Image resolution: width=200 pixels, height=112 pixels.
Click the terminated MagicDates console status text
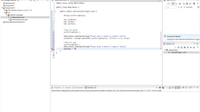tap(106, 91)
